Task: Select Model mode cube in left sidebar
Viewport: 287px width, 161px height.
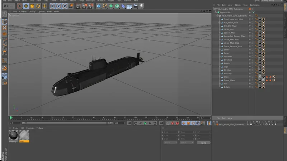Action: point(5,22)
